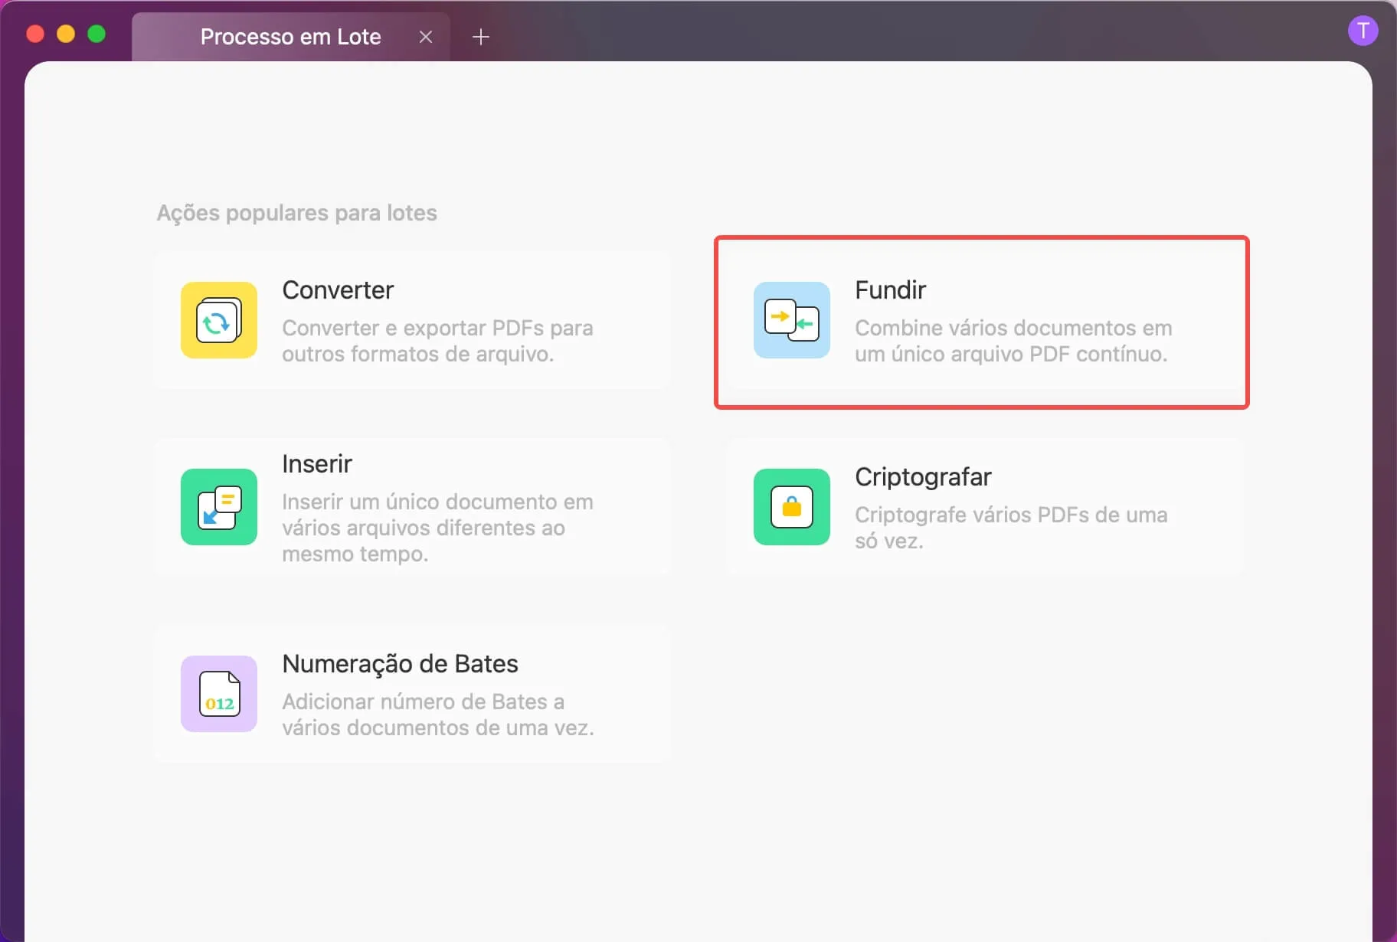Click the Criptografar padlock icon
Viewport: 1397px width, 942px height.
[x=792, y=508]
